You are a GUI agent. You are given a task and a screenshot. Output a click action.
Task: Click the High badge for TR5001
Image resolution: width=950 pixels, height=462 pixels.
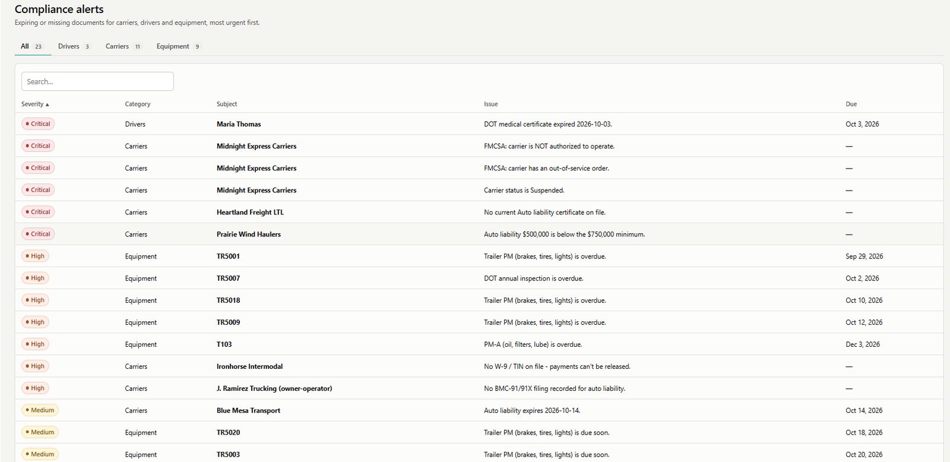35,256
